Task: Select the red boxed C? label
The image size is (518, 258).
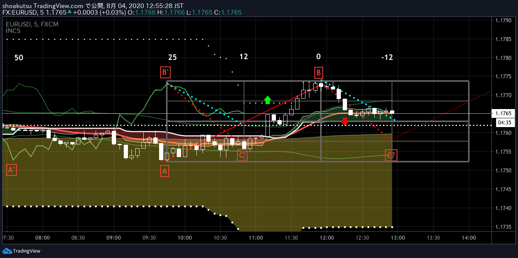Action: tap(391, 155)
